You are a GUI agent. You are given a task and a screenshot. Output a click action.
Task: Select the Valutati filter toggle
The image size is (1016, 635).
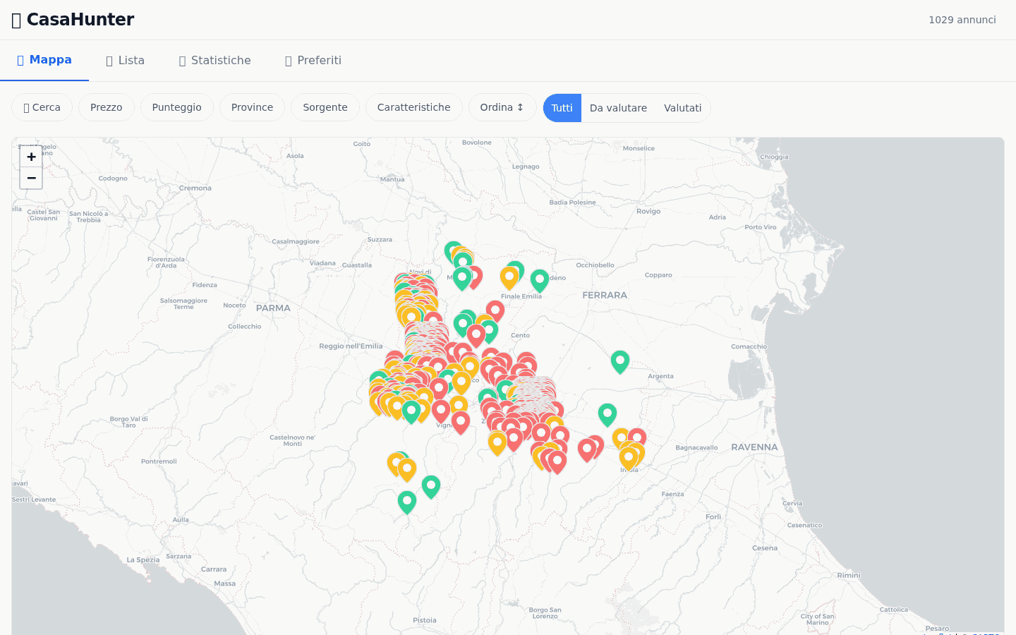click(683, 108)
